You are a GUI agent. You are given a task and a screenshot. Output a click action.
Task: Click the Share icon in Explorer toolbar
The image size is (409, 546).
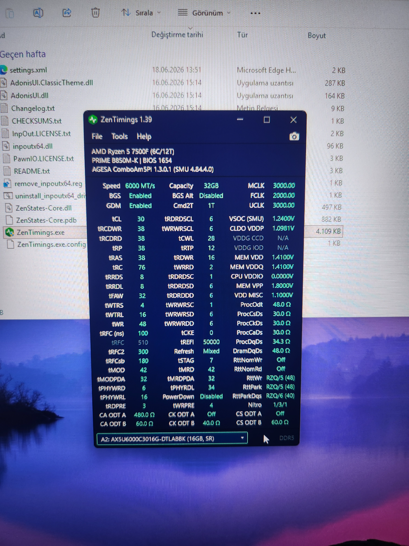click(67, 13)
